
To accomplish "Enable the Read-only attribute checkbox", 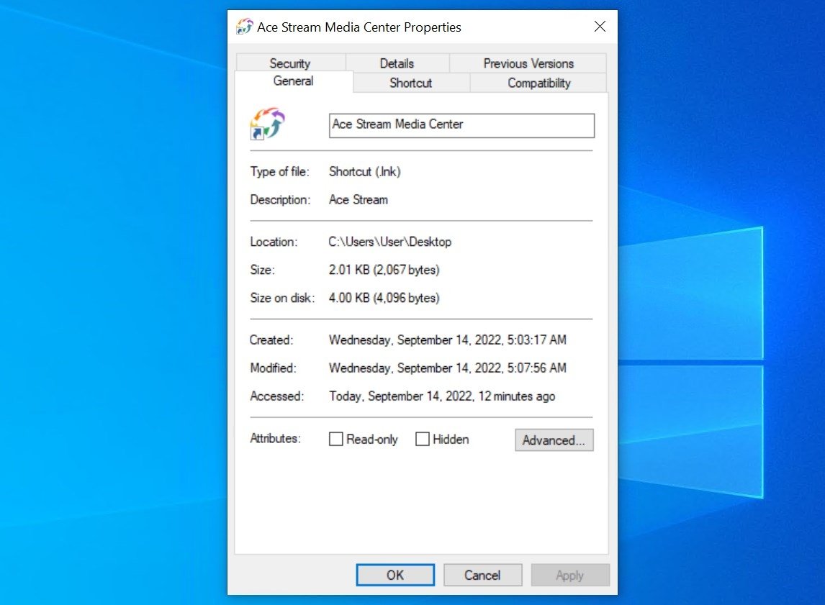I will click(335, 439).
